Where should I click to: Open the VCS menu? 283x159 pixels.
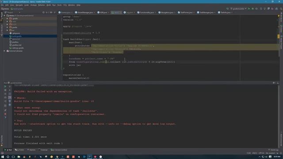tap(65, 5)
